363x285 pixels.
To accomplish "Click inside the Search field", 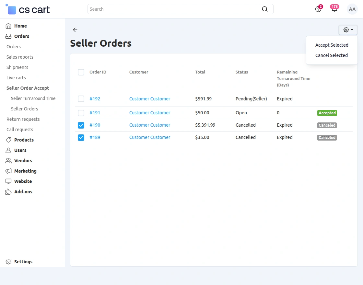I will click(x=162, y=9).
